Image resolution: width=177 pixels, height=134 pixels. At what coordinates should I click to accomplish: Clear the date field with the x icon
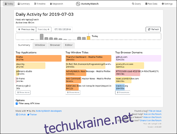pyautogui.click(x=70, y=30)
